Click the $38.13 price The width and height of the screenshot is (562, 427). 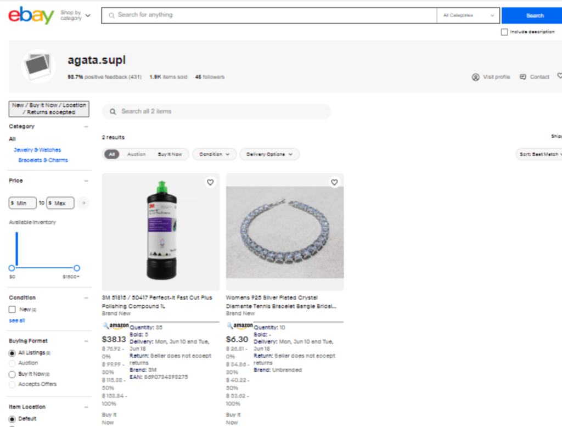pyautogui.click(x=114, y=339)
